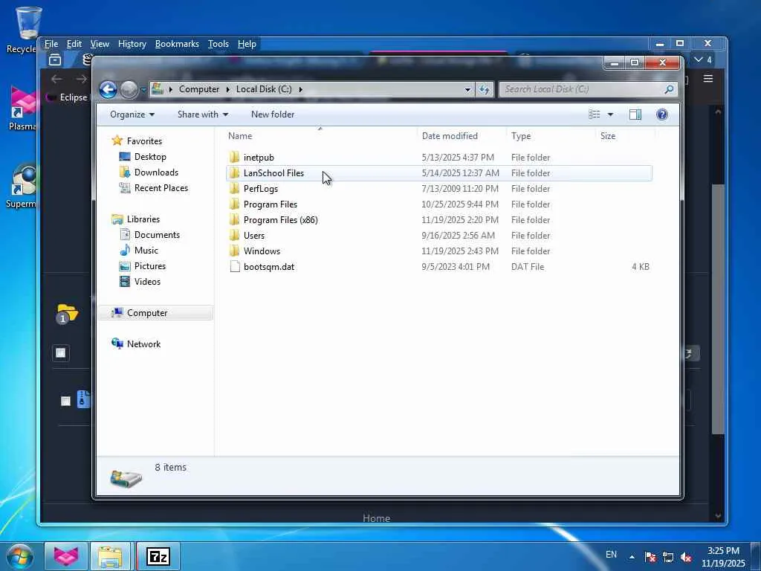Tick the checkbox beside the zip file icon
This screenshot has width=761, height=571.
[x=65, y=401]
